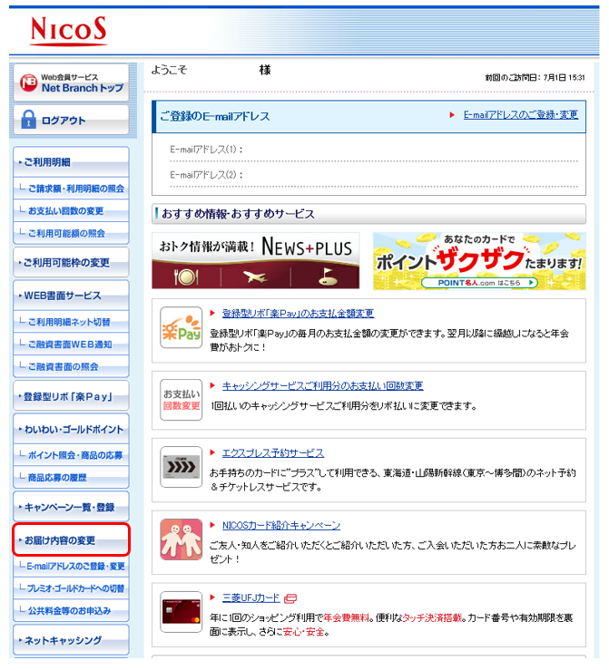Viewport: 609px width, 670px height.
Task: Open お届け内容の変更 in the sidebar
Action: tap(71, 539)
